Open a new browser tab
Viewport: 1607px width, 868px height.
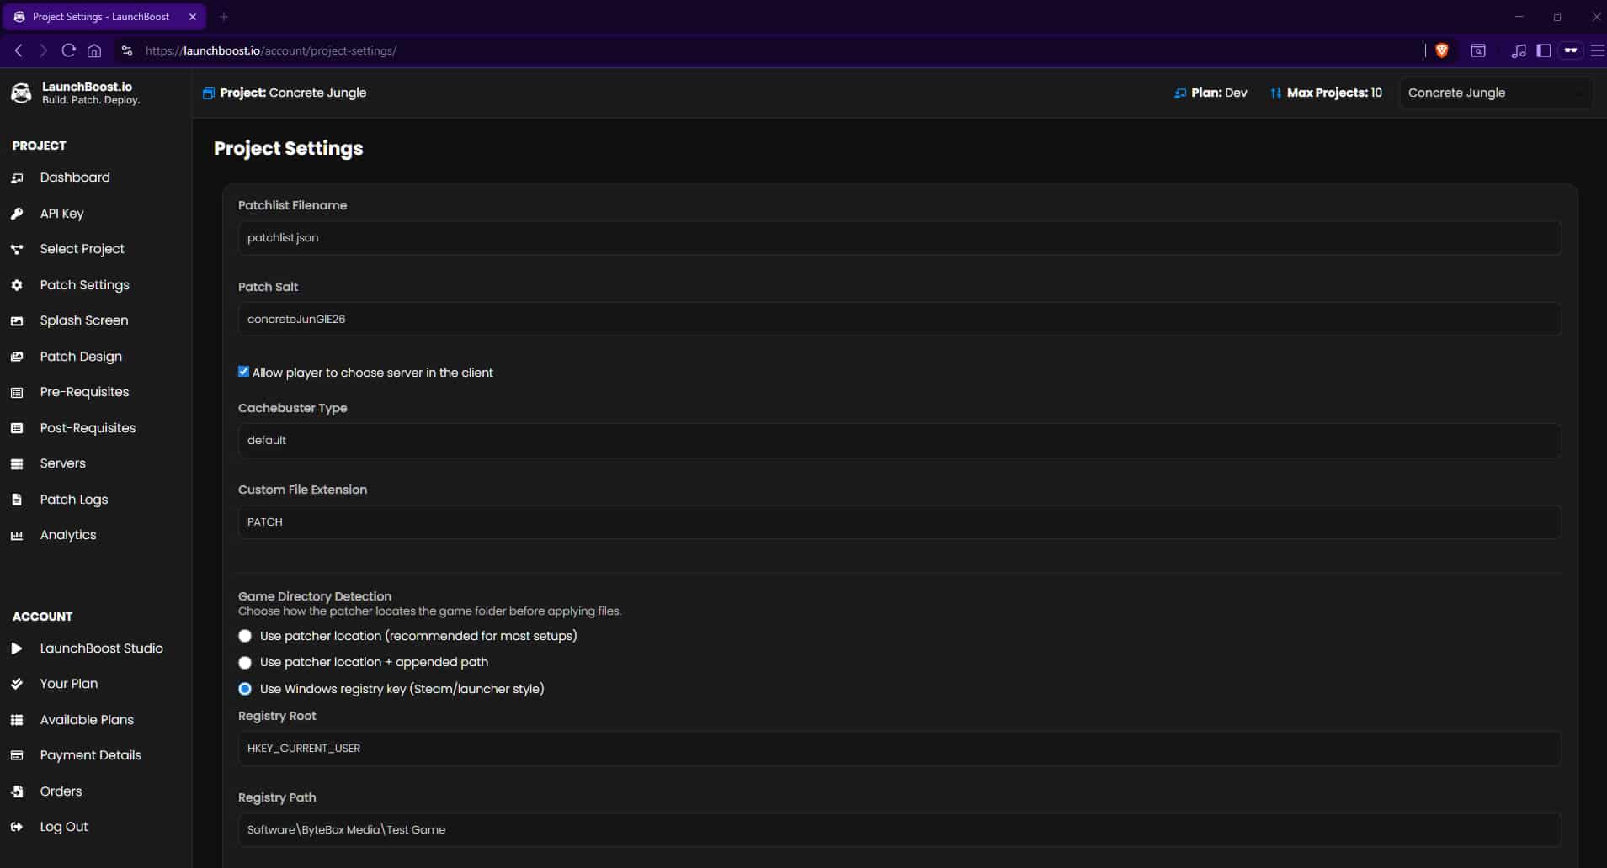(224, 17)
